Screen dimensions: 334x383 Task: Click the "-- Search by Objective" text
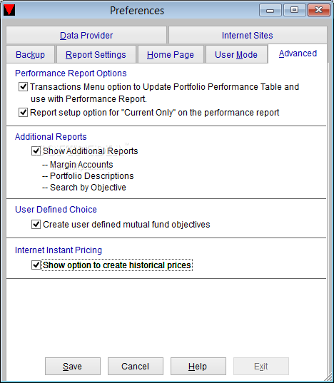click(84, 188)
